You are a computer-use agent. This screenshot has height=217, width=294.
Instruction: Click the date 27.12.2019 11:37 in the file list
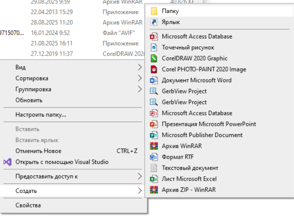(52, 54)
